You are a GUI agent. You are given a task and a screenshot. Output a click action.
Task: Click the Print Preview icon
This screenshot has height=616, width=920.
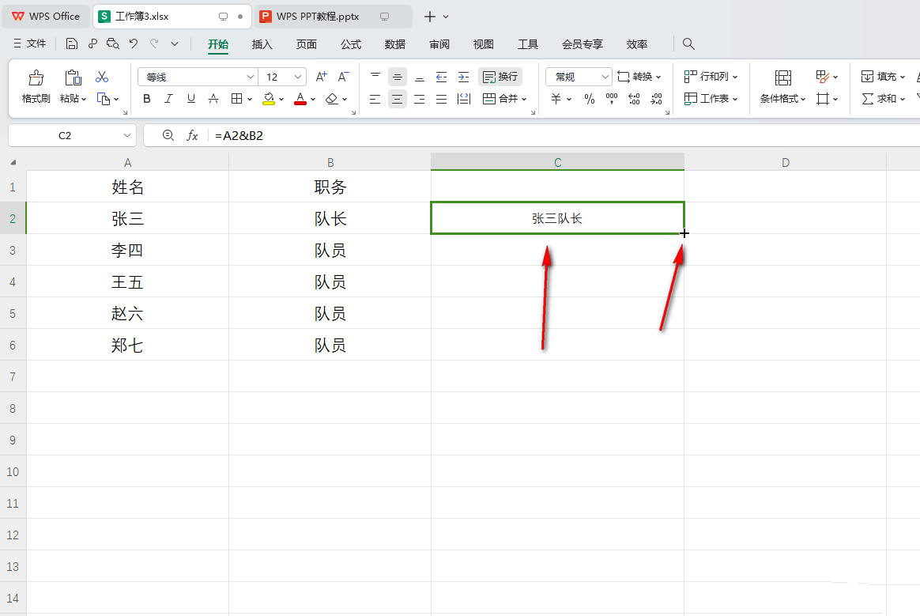pos(113,43)
